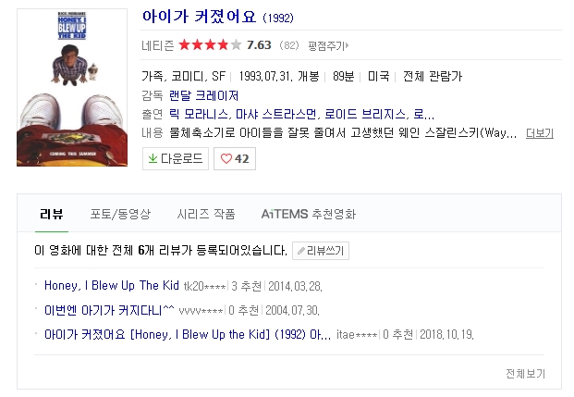Open review 이번엔 아기가 커지다니^^
Image resolution: width=574 pixels, height=397 pixels.
pyautogui.click(x=109, y=310)
